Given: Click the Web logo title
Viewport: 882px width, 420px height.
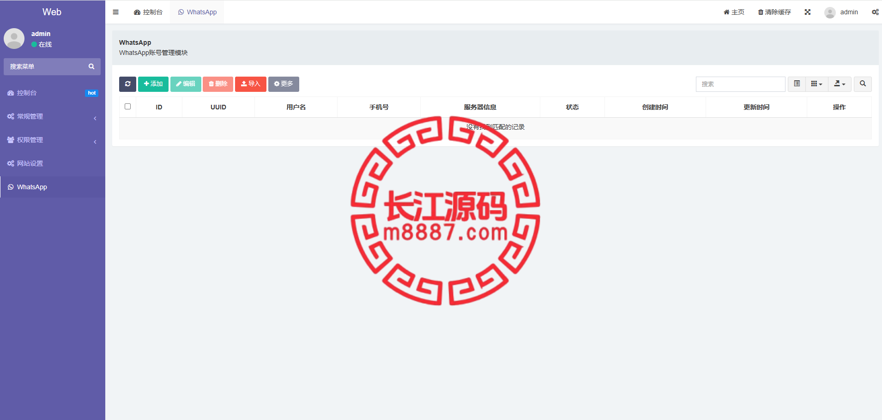Looking at the screenshot, I should click(52, 12).
